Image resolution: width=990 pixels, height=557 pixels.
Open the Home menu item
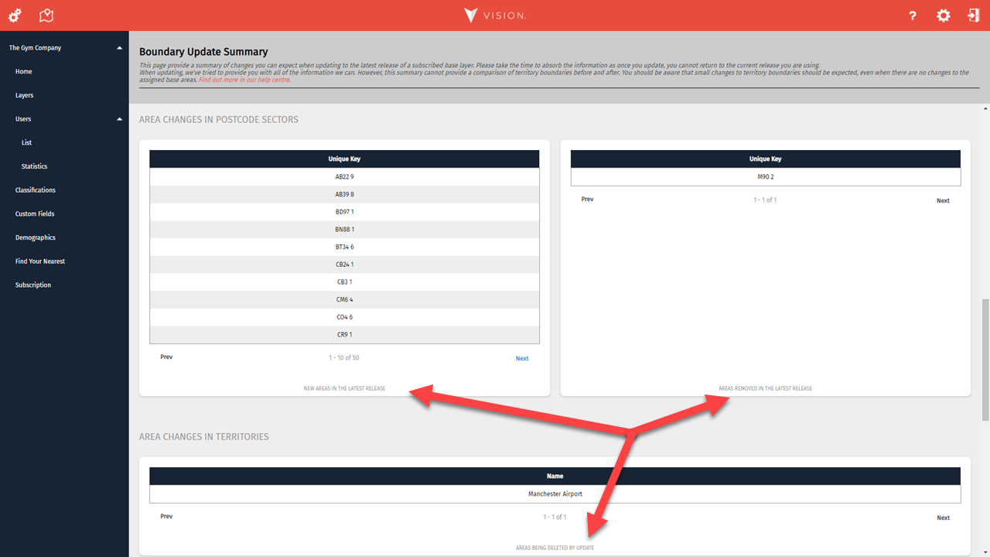pos(24,72)
